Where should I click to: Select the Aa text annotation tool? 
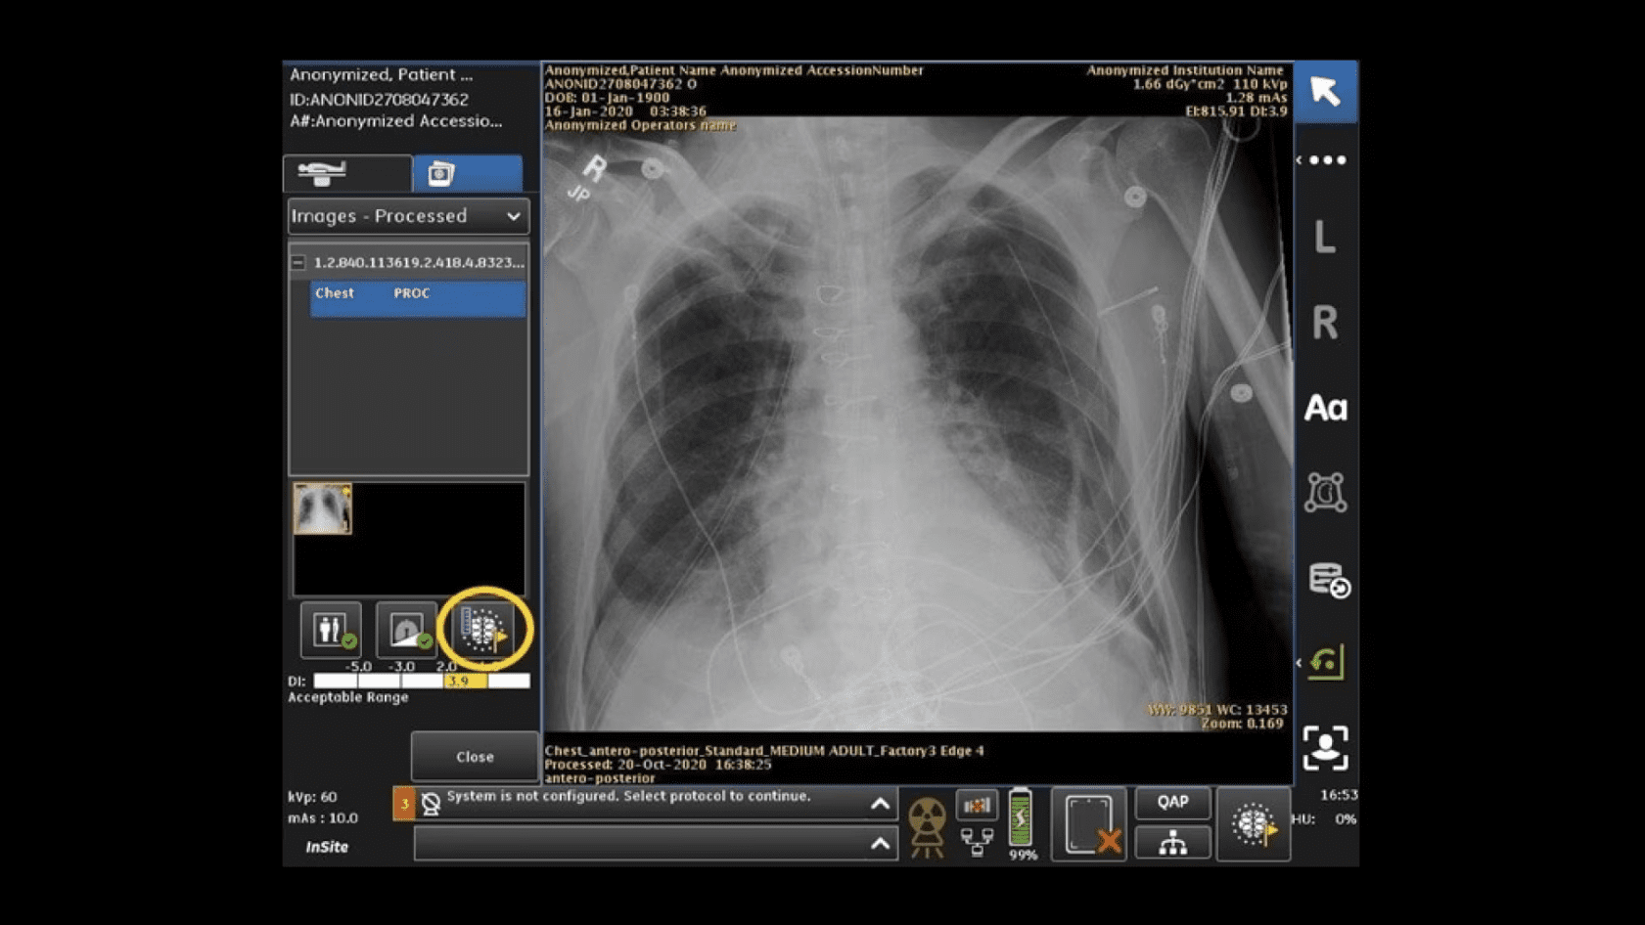point(1328,410)
